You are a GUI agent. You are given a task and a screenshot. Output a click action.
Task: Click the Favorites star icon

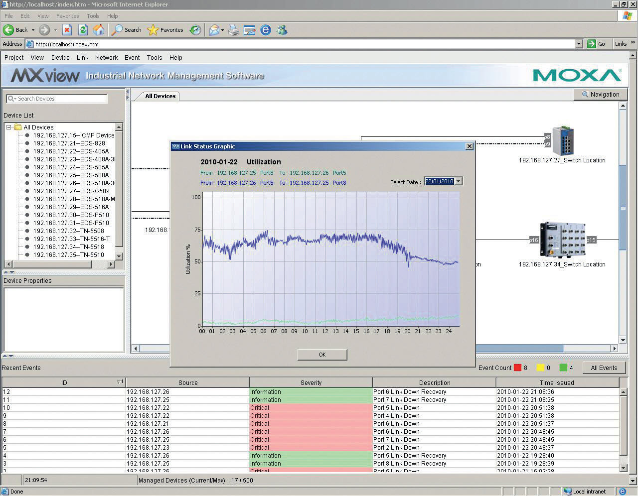click(x=153, y=30)
